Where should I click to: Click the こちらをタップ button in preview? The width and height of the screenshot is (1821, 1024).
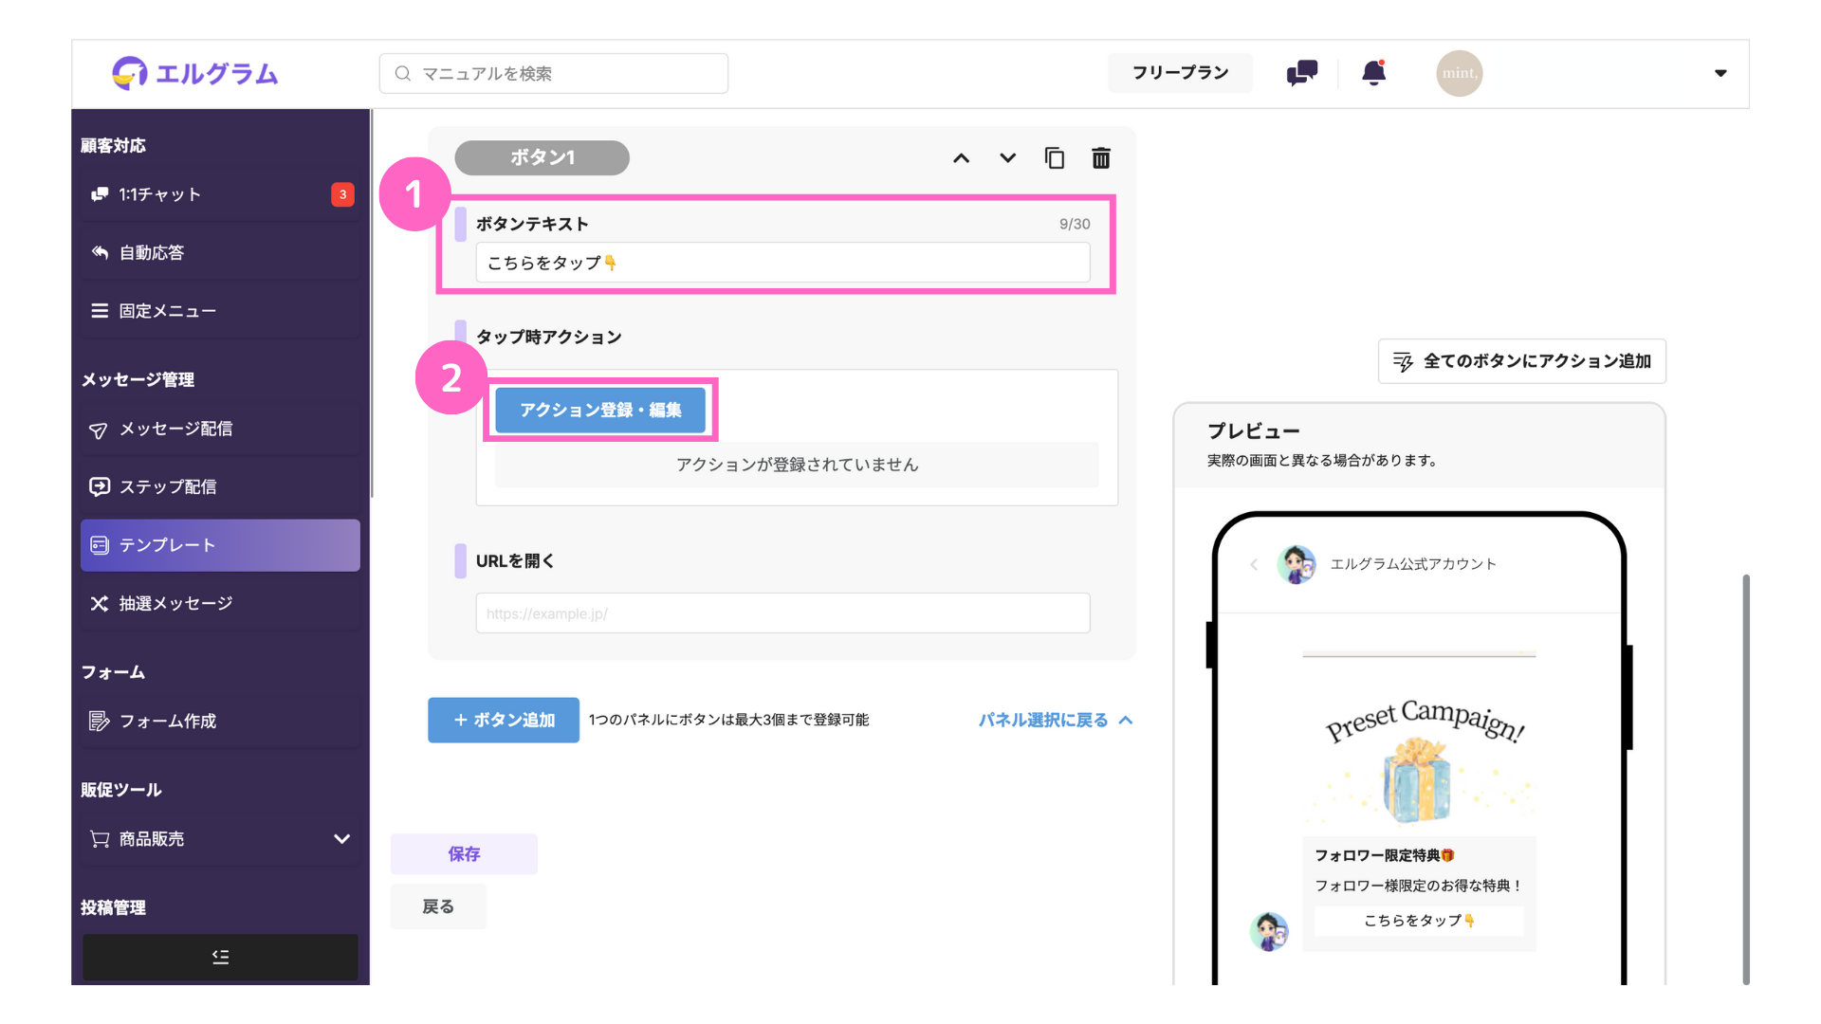click(1419, 921)
